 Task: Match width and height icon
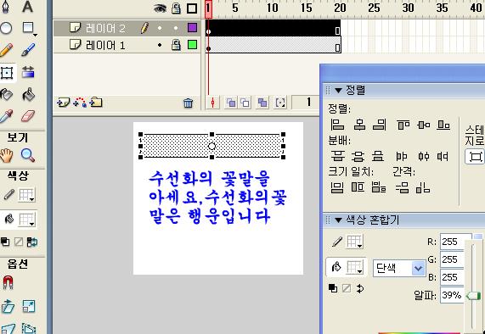point(379,187)
